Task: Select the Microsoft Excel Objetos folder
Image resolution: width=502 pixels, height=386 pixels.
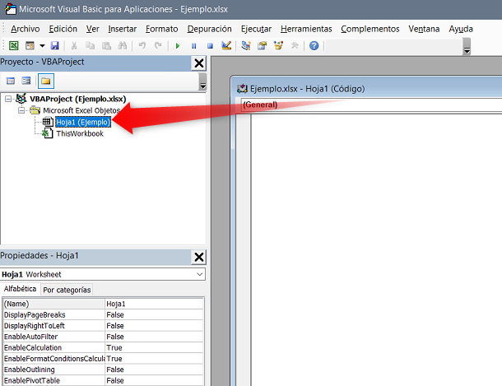Action: [81, 110]
